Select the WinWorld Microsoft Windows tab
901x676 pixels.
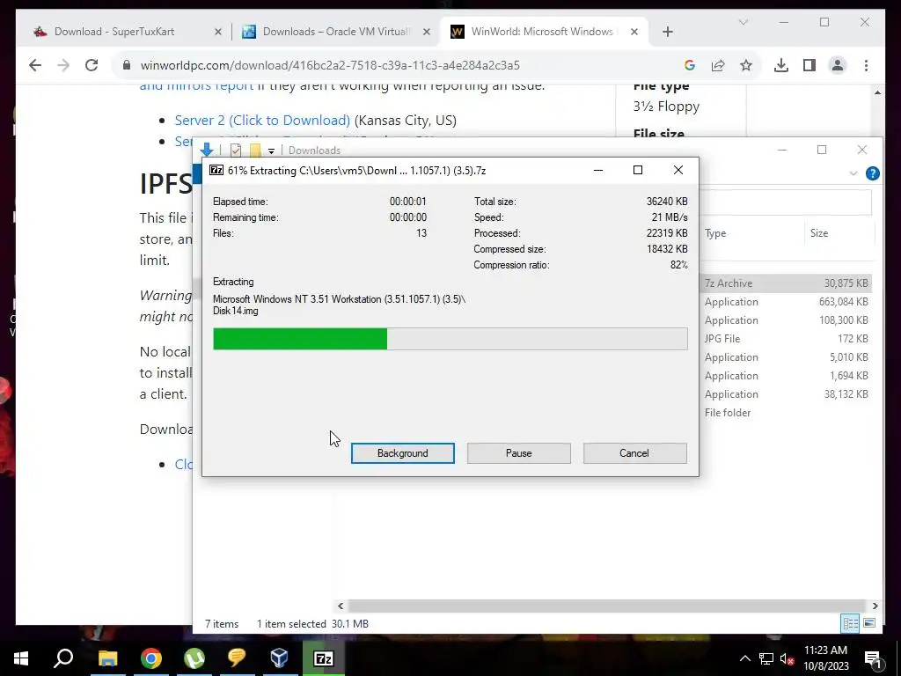tap(542, 32)
